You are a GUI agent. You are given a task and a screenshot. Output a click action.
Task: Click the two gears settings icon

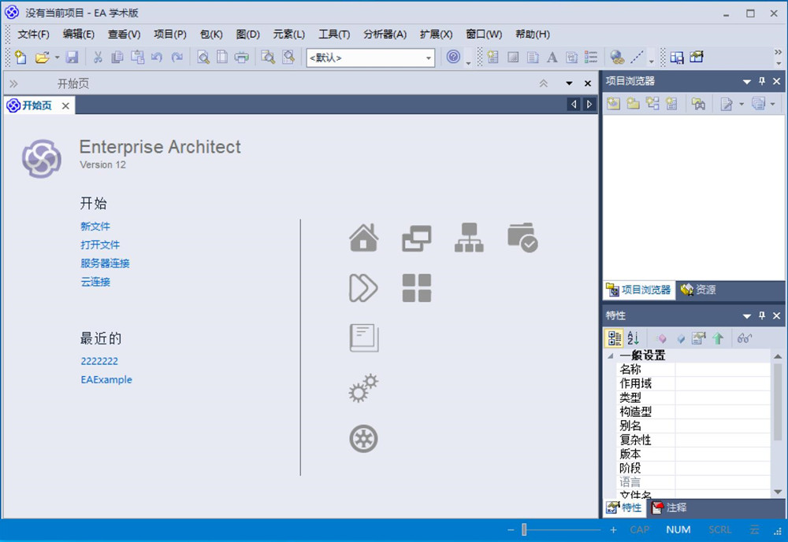[363, 388]
